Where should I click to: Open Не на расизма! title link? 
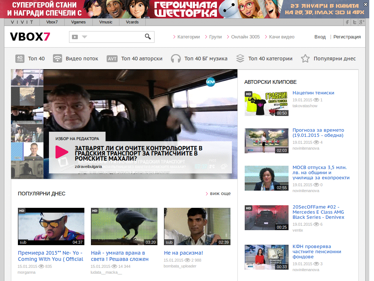coord(183,253)
